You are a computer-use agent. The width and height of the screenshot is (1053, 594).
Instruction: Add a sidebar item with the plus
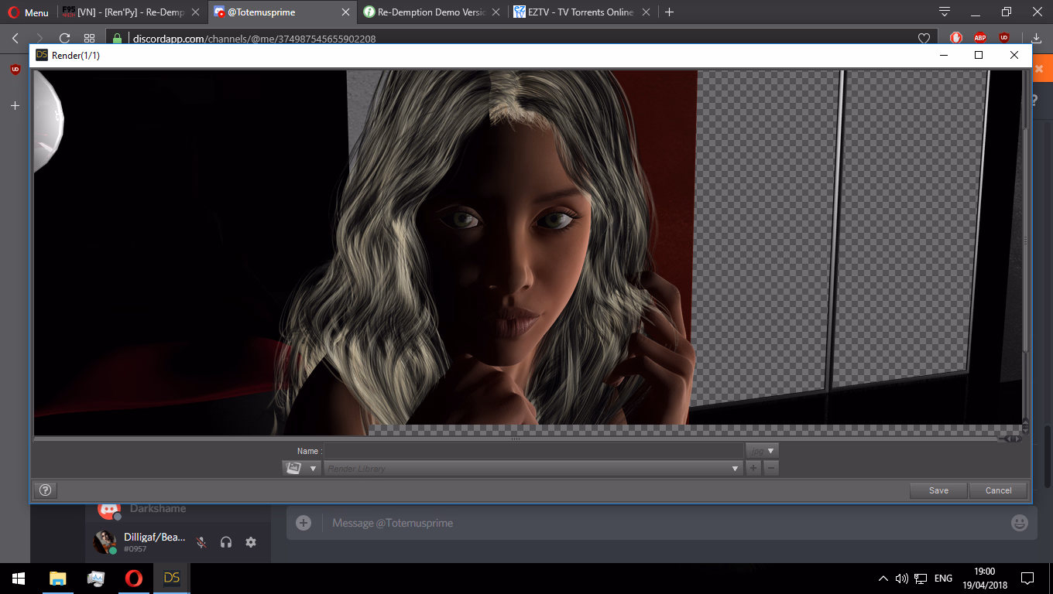15,105
